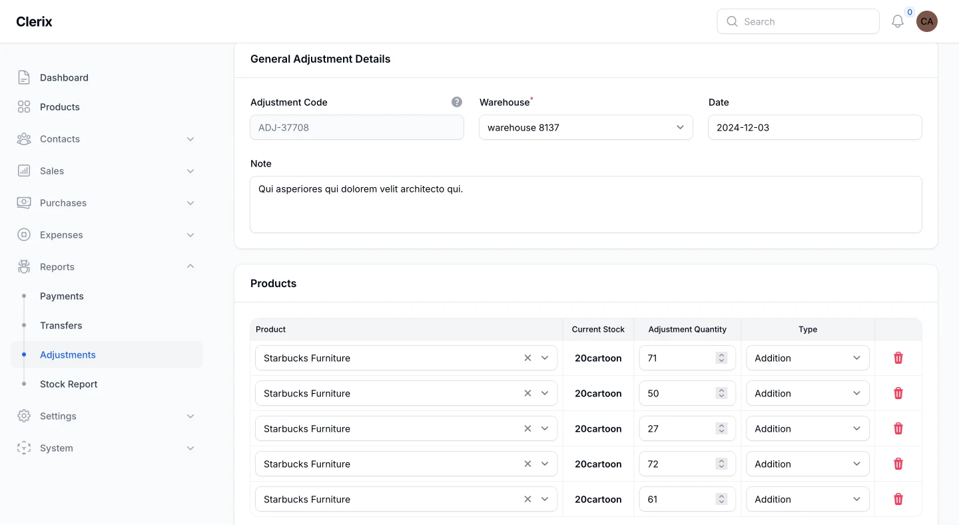This screenshot has height=525, width=959.
Task: Click the System icon in sidebar
Action: pyautogui.click(x=24, y=448)
